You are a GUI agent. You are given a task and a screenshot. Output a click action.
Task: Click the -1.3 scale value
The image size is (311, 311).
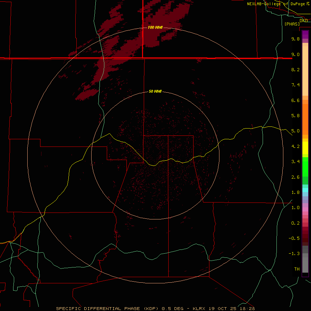tap(294, 254)
